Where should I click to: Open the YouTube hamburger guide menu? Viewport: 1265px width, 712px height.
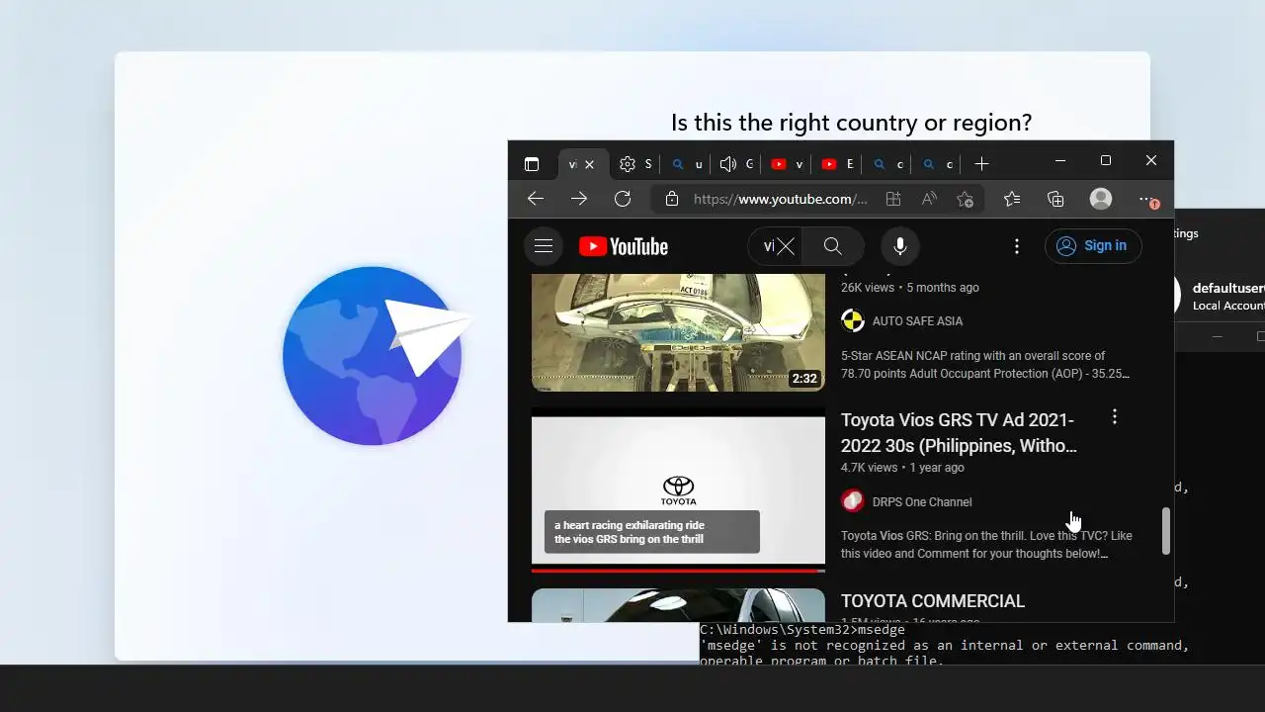coord(544,246)
